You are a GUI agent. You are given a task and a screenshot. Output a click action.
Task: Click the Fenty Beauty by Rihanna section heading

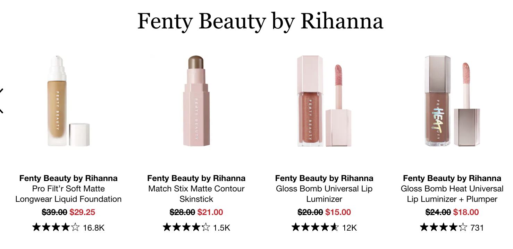pos(260,22)
